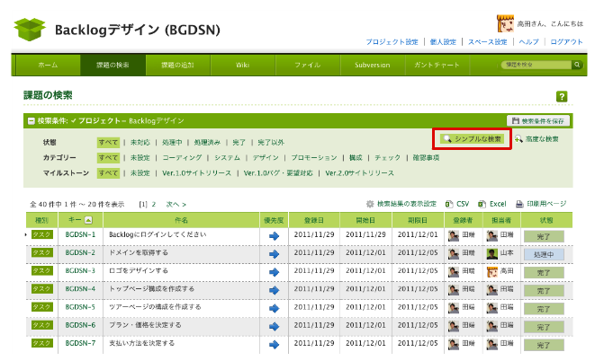Click the タスク type badge for BGDSN-1
595x361 pixels.
click(41, 234)
